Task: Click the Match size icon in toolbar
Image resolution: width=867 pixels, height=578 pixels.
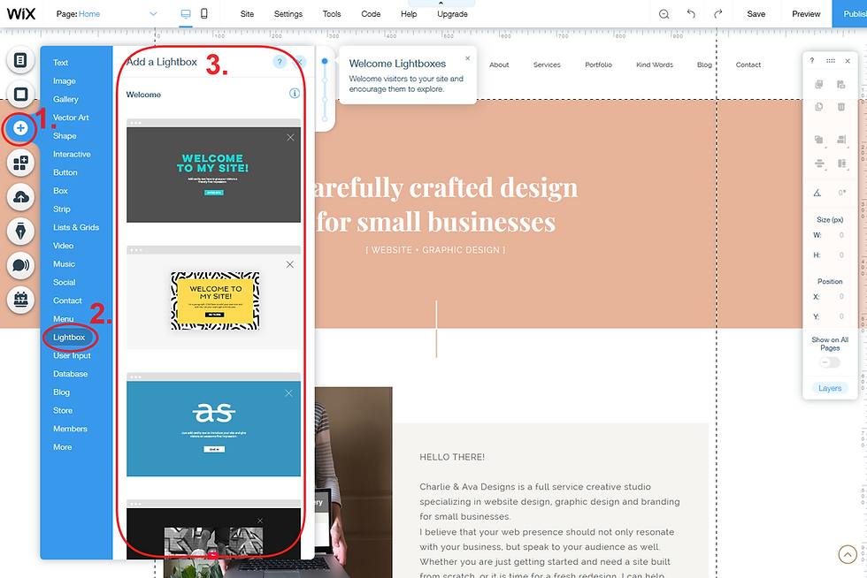Action: (841, 164)
